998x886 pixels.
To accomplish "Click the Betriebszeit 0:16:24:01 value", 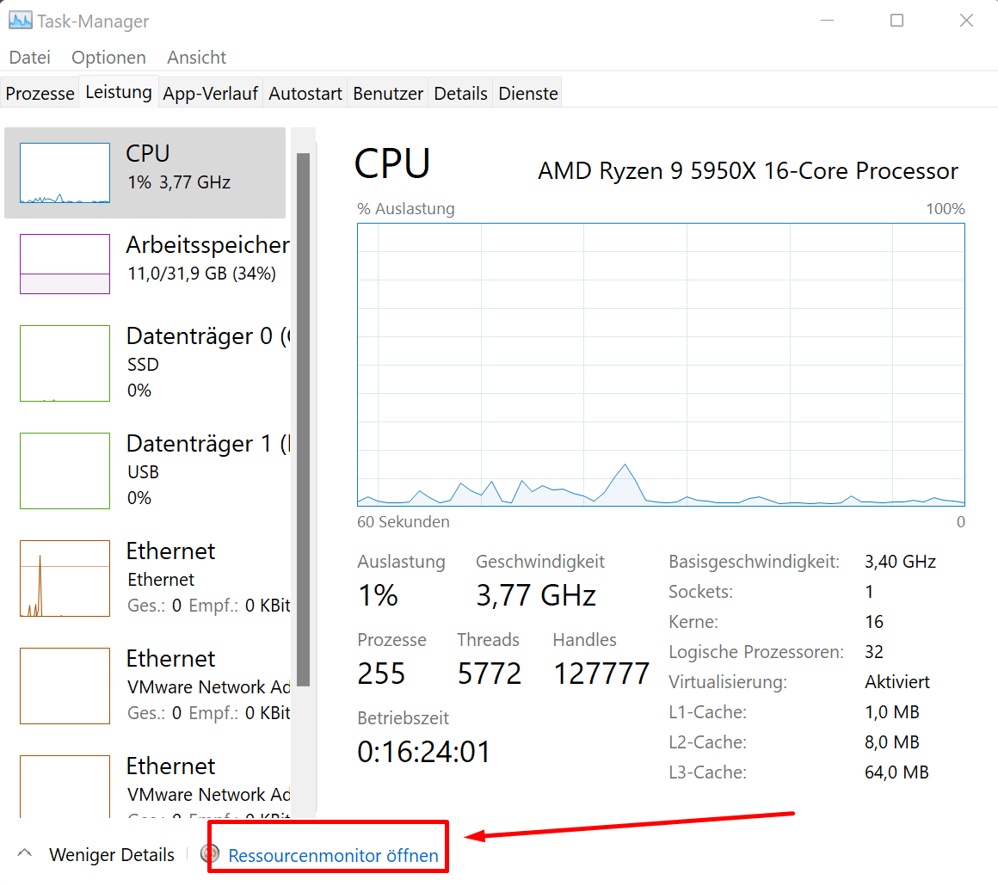I will pos(424,752).
